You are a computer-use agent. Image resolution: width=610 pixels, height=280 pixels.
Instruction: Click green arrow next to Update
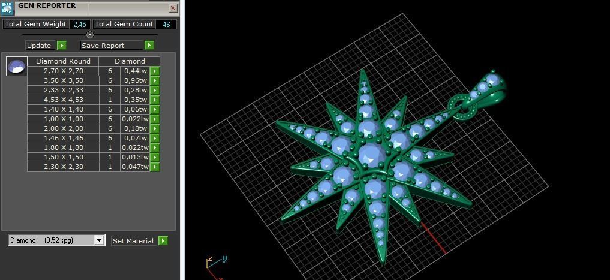61,46
